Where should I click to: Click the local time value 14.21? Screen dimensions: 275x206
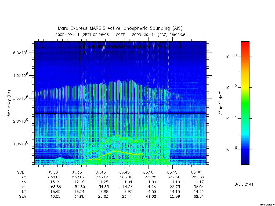[199, 192]
